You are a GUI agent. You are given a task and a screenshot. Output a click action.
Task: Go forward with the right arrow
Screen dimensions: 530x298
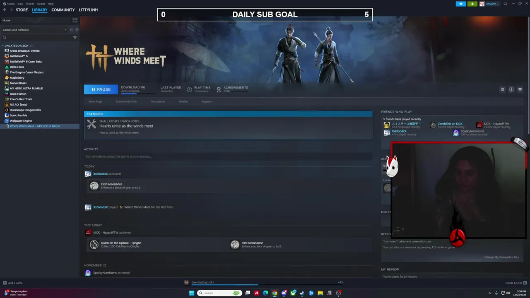[11, 10]
